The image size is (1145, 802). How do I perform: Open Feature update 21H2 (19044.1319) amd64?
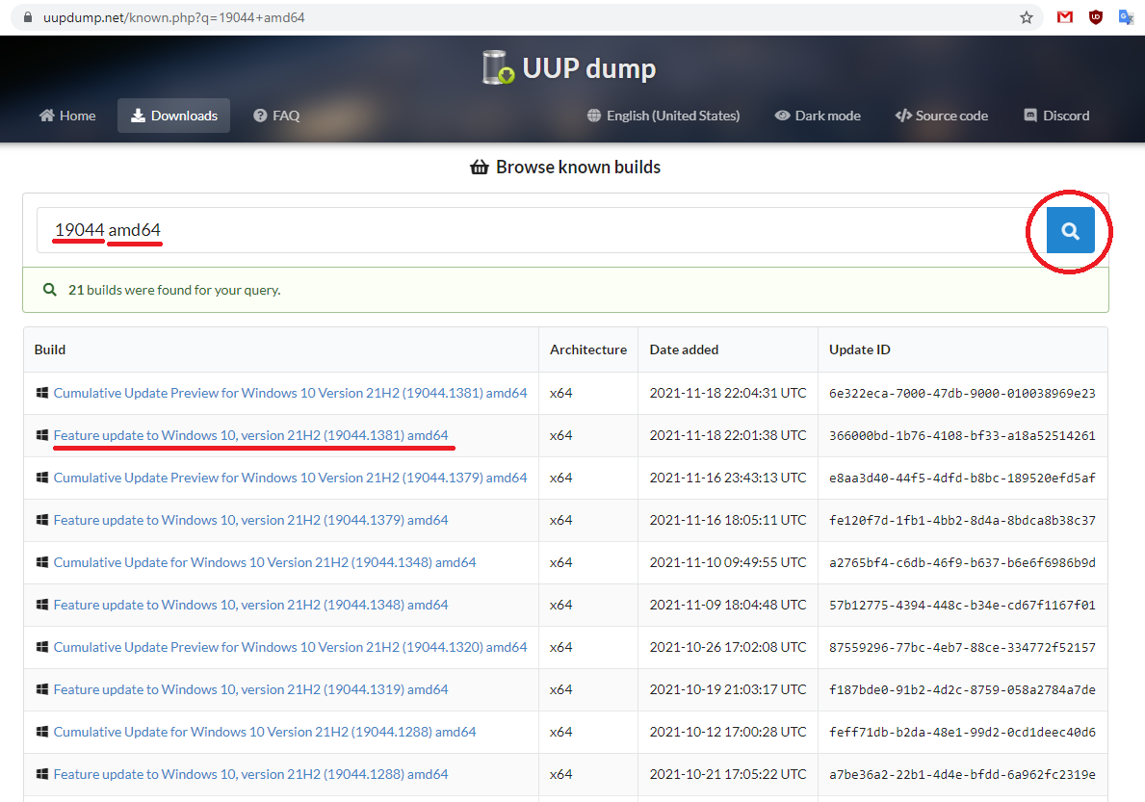click(250, 689)
